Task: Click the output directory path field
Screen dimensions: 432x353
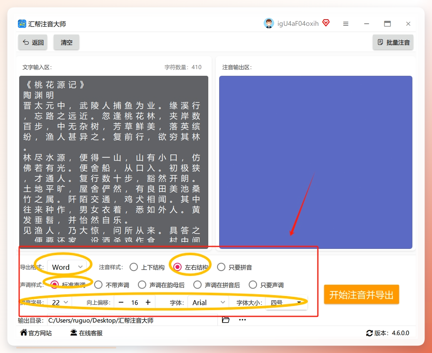Action: [x=132, y=320]
